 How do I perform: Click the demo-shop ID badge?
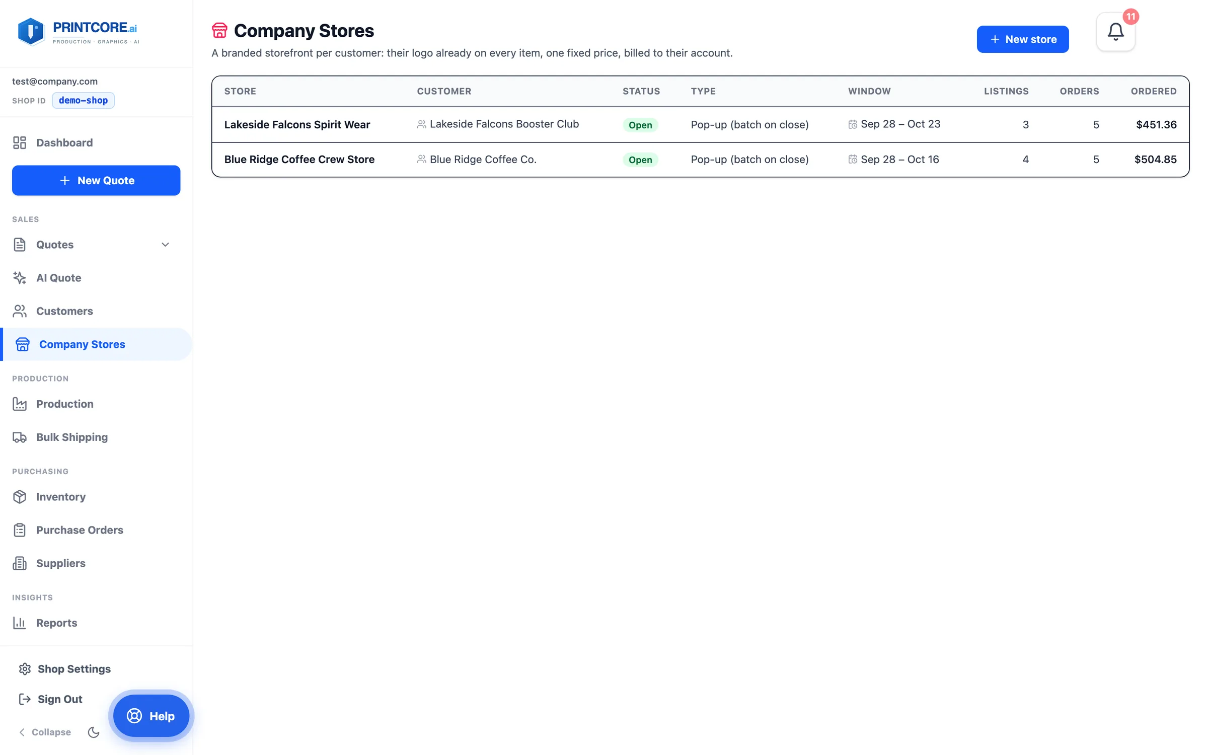tap(83, 100)
